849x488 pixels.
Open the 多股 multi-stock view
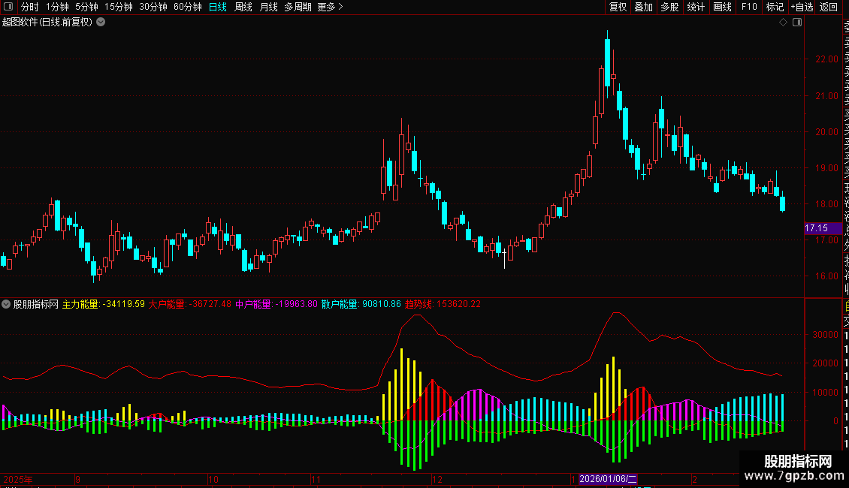669,7
